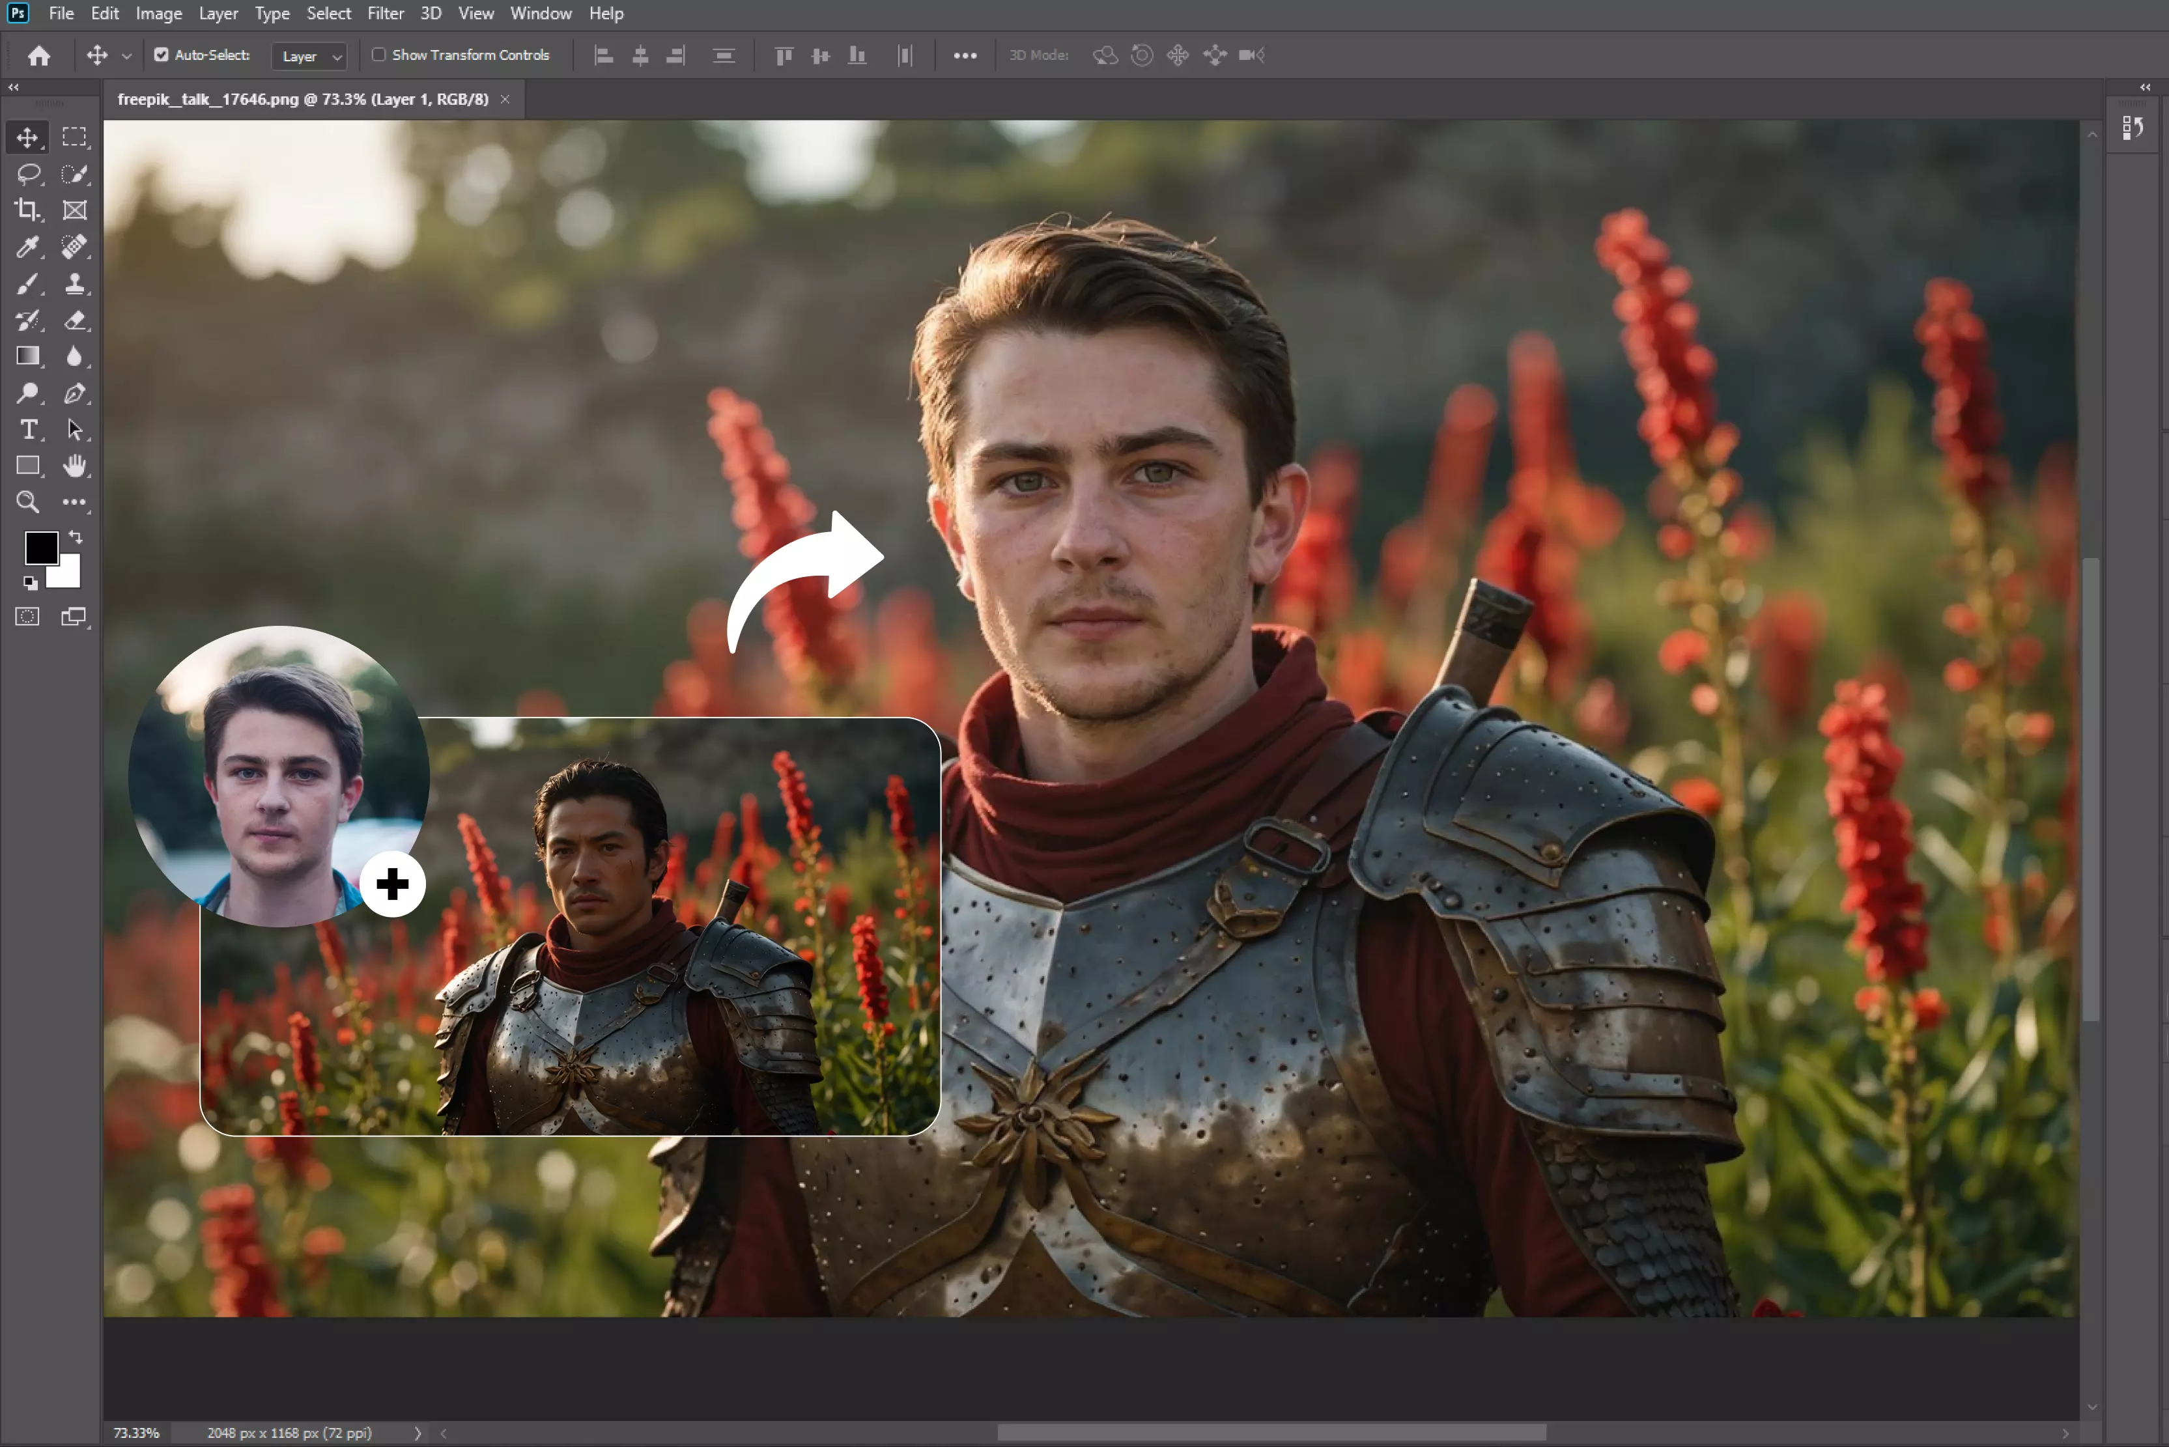Click distribute horizontally icon
2169x1447 pixels.
[x=905, y=55]
